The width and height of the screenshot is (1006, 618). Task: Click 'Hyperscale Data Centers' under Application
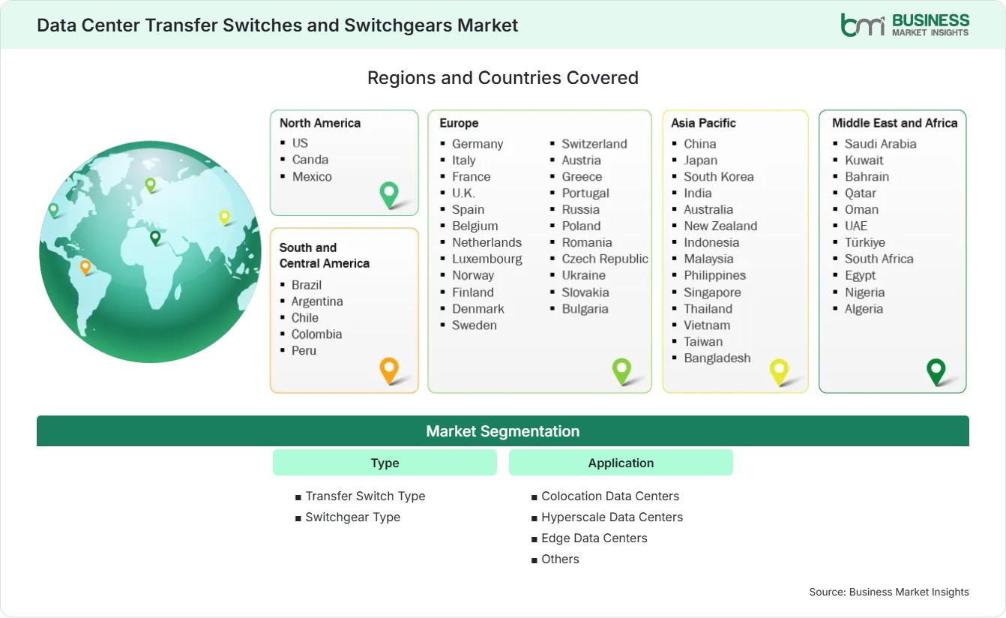[x=612, y=517]
